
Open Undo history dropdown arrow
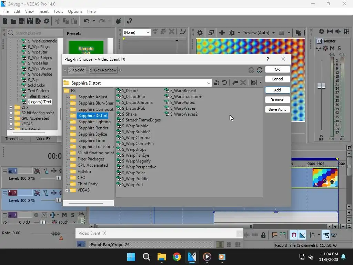click(94, 21)
